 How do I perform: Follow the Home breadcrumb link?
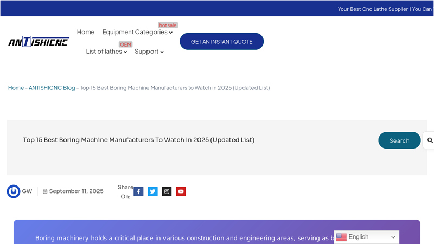[x=16, y=88]
